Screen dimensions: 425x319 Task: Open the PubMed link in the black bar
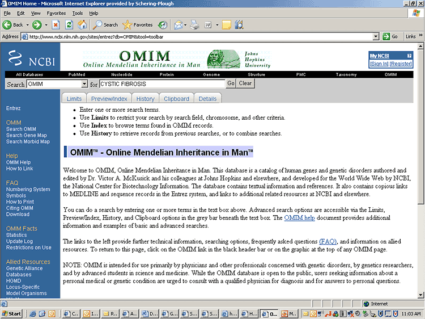[x=76, y=74]
